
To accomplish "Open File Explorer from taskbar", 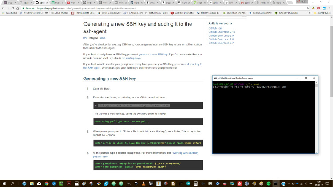I will 32,183.
